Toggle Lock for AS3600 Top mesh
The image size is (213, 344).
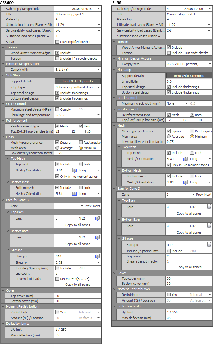click(x=81, y=164)
